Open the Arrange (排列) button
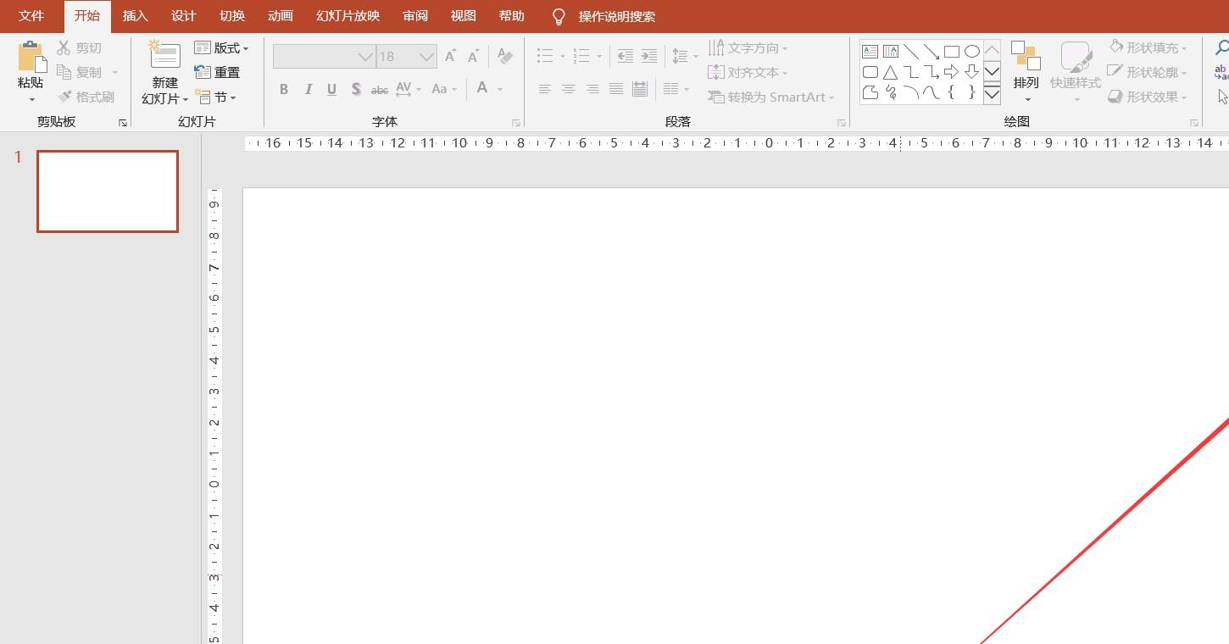The width and height of the screenshot is (1229, 644). [1026, 72]
